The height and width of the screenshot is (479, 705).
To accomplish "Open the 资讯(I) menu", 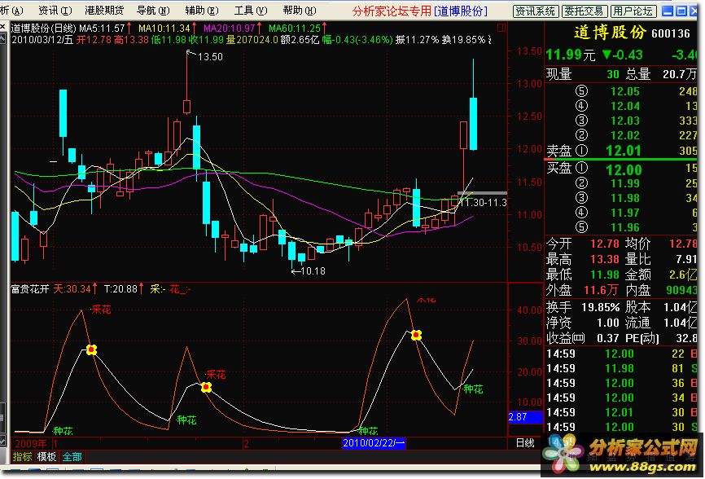I will [55, 11].
